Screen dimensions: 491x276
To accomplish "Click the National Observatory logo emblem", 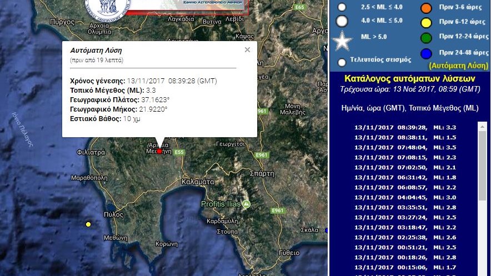I will click(x=107, y=9).
